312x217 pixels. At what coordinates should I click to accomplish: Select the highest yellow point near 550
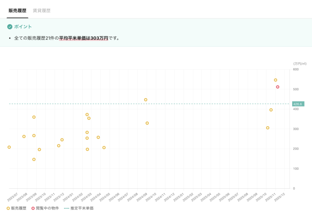coord(275,80)
